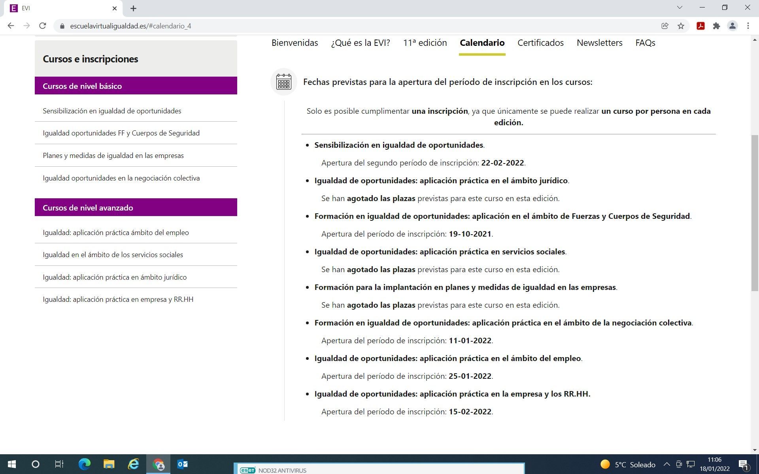Click the calendar entry about ámbito jurídico
The width and height of the screenshot is (759, 474).
(441, 181)
